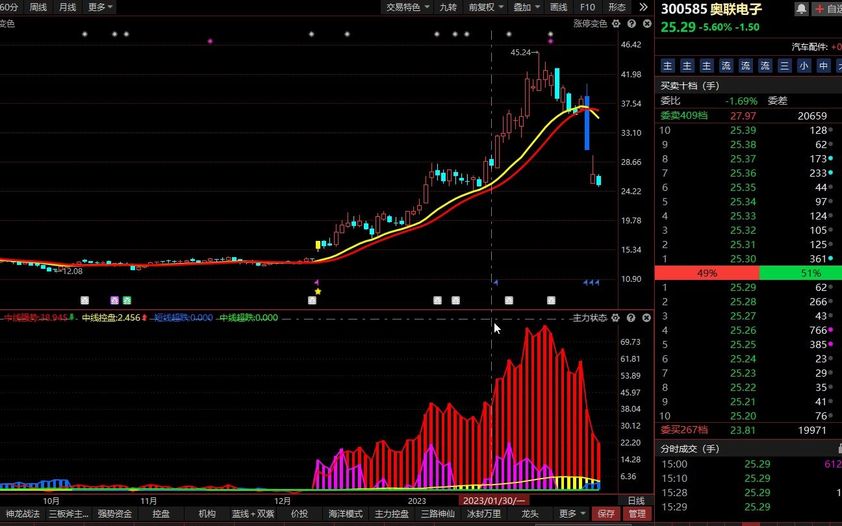Select the 龙头 indicator tab
Screen dimensions: 842x526
pyautogui.click(x=530, y=514)
